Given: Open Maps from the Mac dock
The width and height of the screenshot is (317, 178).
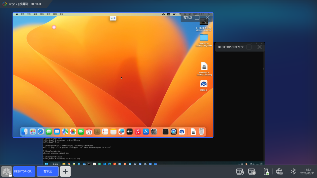Looking at the screenshot, I should (x=65, y=132).
